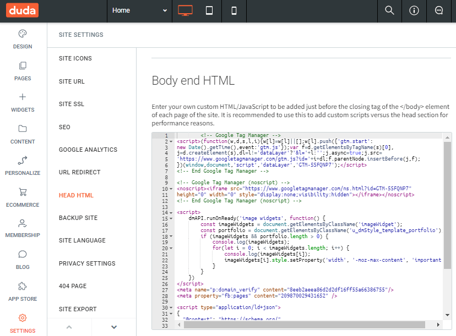Open the Home page dropdown

pyautogui.click(x=139, y=10)
